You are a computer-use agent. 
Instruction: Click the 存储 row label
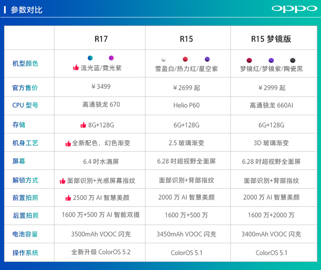pyautogui.click(x=19, y=124)
